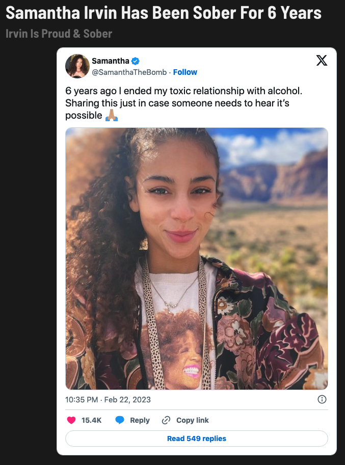The height and width of the screenshot is (465, 345).
Task: Like the tweet with the heart icon
Action: pos(71,420)
